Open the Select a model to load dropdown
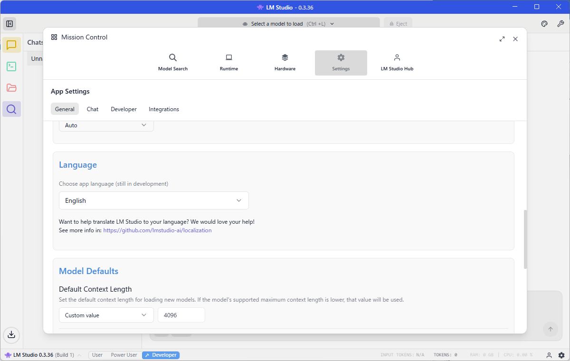 pos(288,24)
